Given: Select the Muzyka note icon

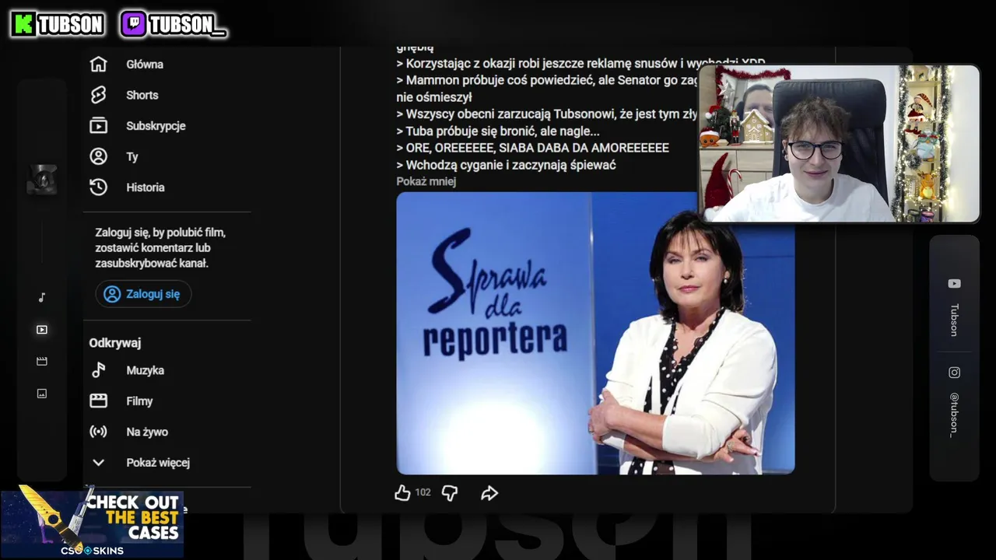Looking at the screenshot, I should tap(98, 370).
